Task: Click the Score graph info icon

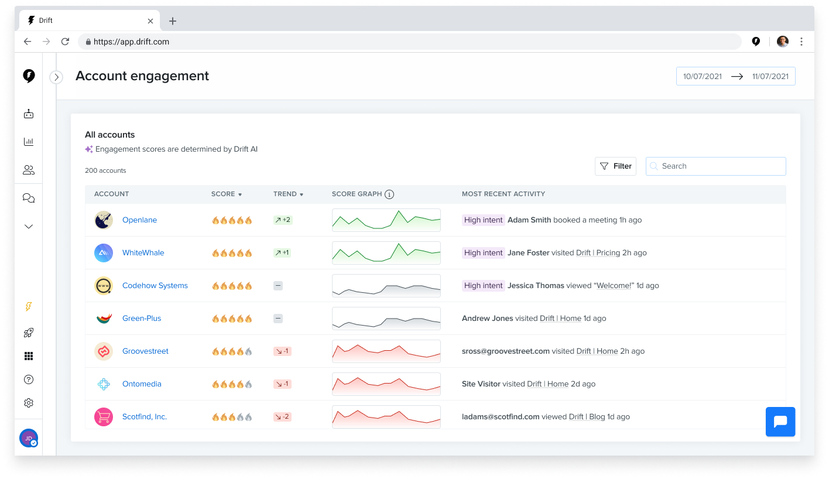Action: [x=389, y=194]
